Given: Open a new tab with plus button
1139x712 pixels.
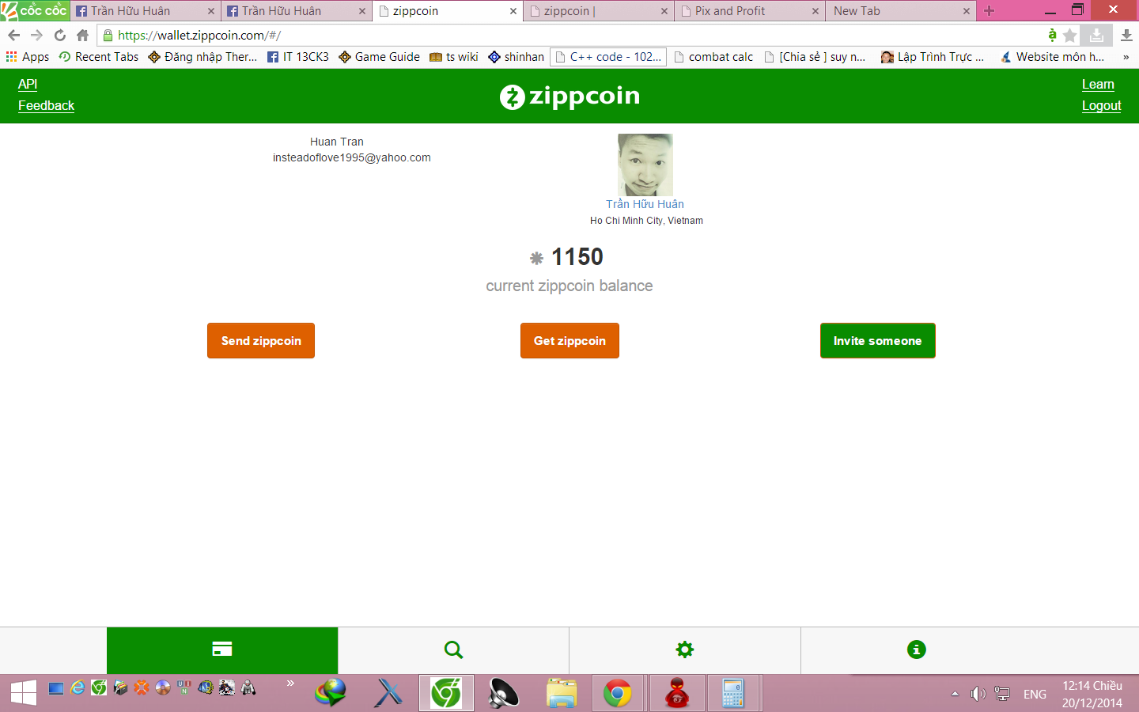Looking at the screenshot, I should click(x=989, y=11).
